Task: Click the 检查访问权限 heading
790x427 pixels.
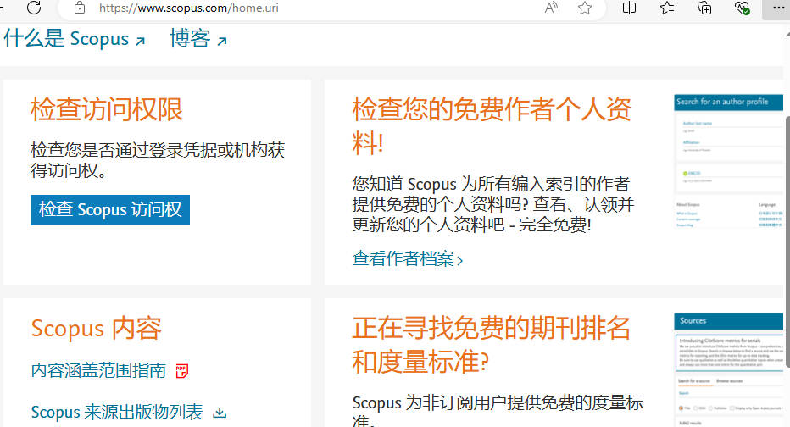Action: [x=106, y=109]
